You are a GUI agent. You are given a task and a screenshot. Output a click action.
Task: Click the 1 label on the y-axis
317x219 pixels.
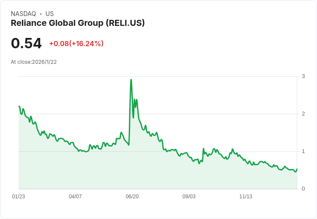(x=303, y=151)
